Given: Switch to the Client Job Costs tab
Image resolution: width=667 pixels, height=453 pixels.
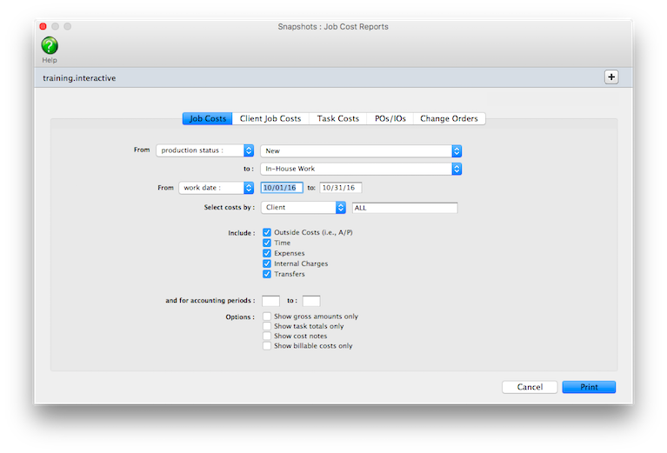Looking at the screenshot, I should (270, 118).
